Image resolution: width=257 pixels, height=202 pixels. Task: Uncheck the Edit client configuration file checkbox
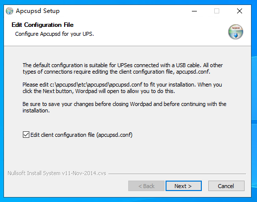(26, 135)
